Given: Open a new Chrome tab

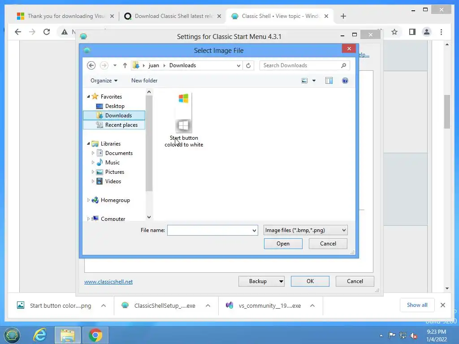Looking at the screenshot, I should pos(343,16).
